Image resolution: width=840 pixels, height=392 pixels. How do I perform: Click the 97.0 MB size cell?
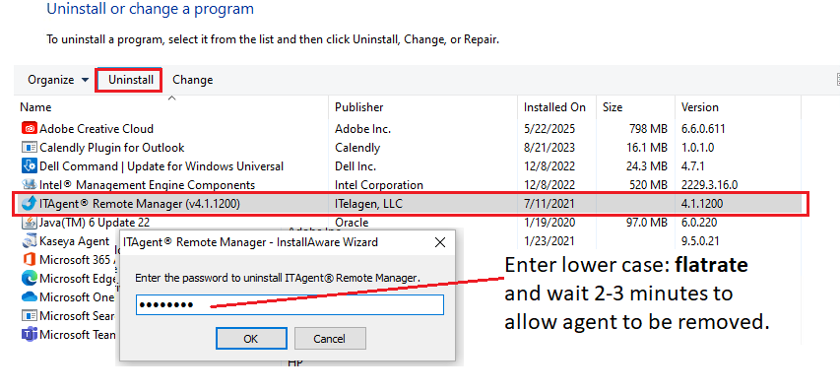(x=646, y=223)
